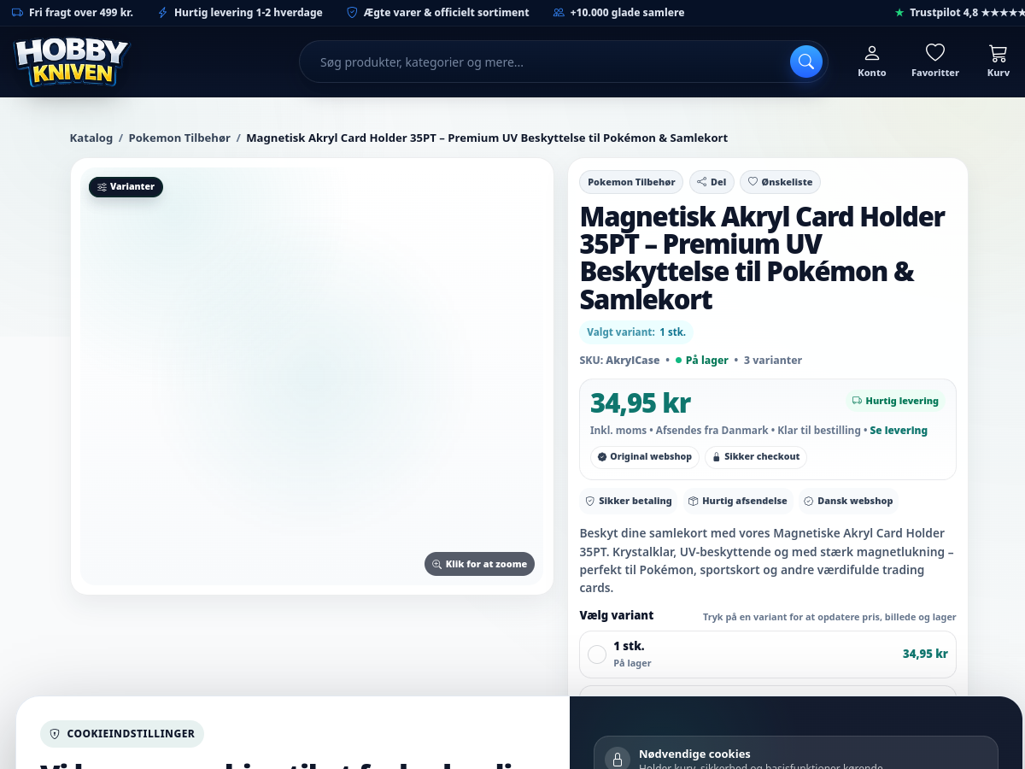Open Favoritter heart icon

tap(935, 62)
